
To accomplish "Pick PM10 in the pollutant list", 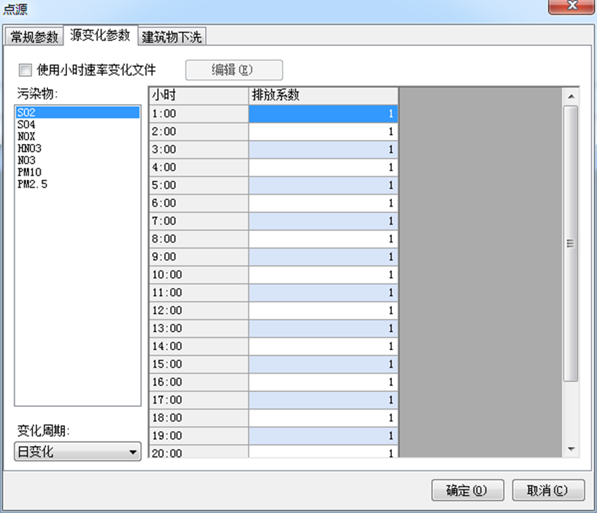I will 29,172.
